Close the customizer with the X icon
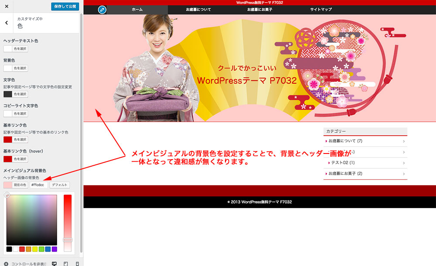 point(7,6)
